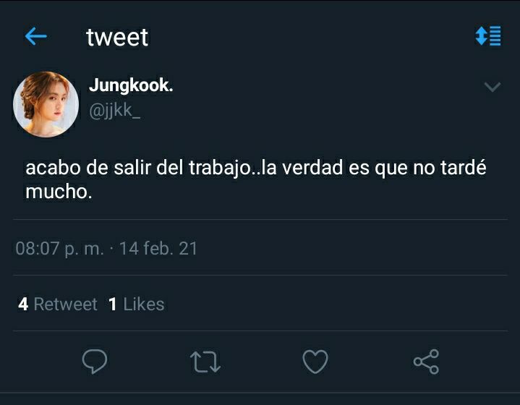Click the word "mucho." in the tweet
This screenshot has width=520, height=405.
[59, 192]
